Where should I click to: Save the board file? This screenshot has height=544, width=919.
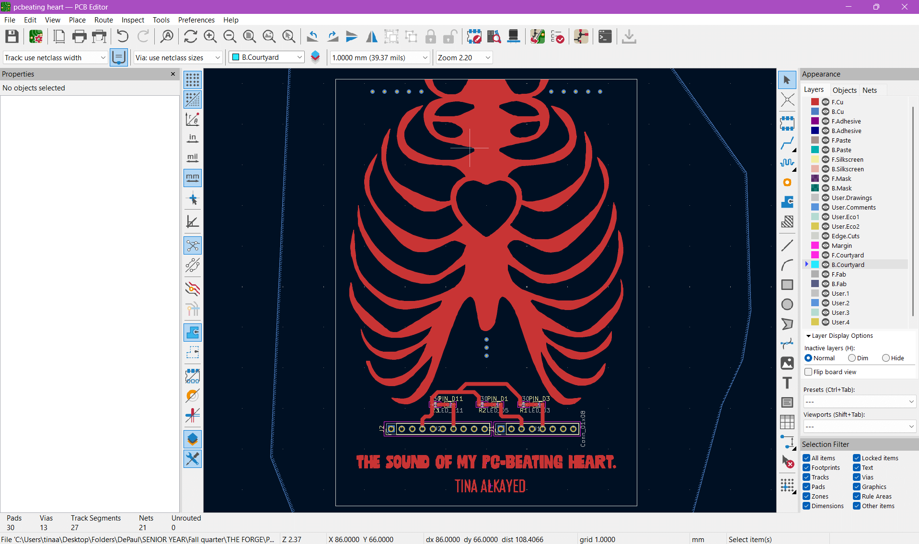click(x=11, y=36)
